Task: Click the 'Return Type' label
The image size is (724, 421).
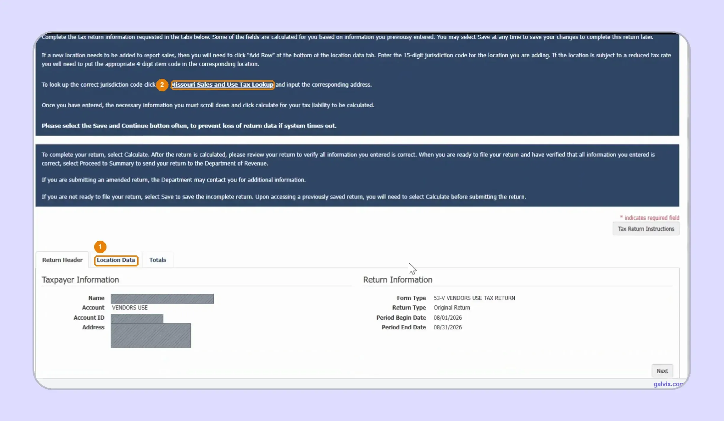Action: [409, 308]
